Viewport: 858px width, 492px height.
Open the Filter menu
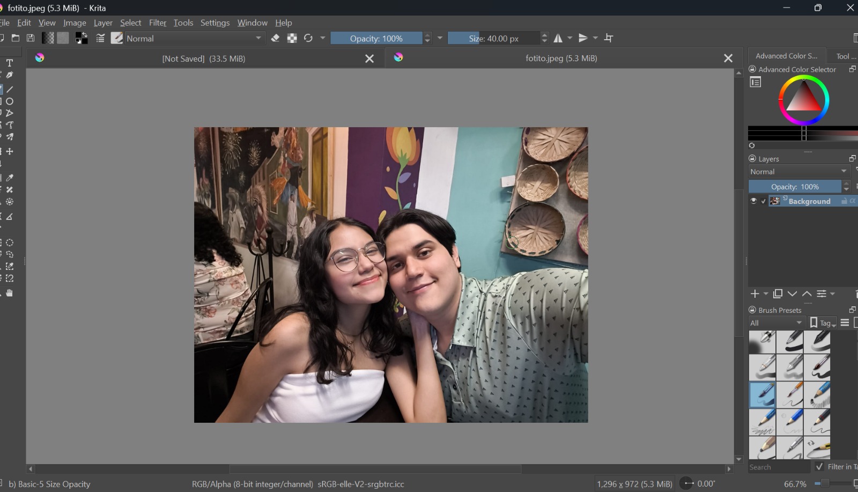pos(158,23)
